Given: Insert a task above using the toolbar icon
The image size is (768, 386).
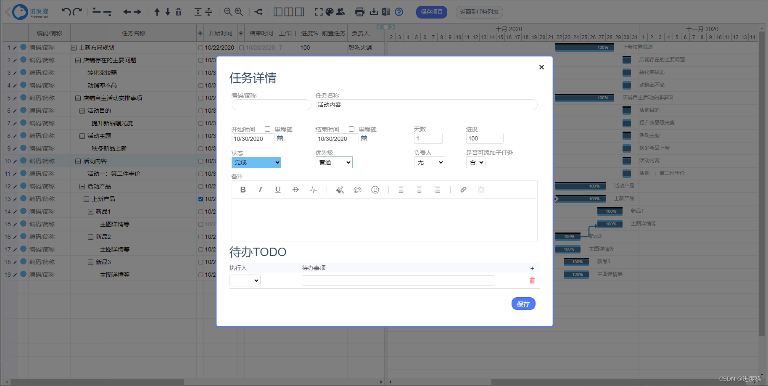Looking at the screenshot, I should point(97,11).
